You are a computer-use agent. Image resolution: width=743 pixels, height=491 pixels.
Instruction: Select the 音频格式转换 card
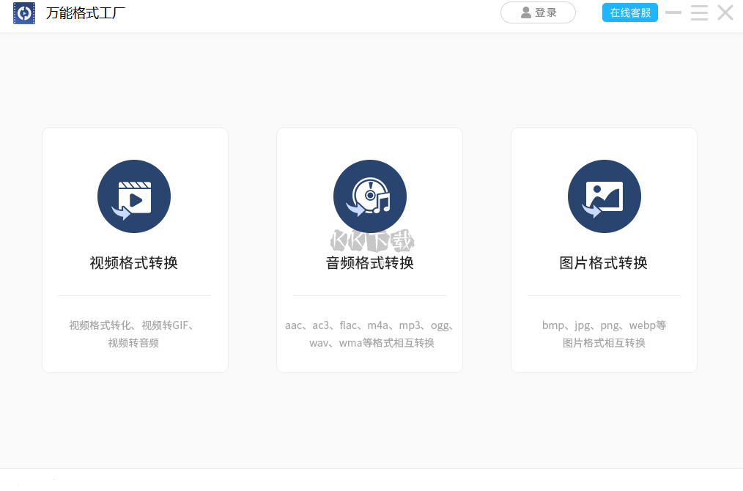tap(370, 249)
